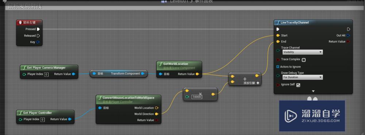365x135 pixels.
Task: Click Get Player Camera Manager's Player Index pin
Action: click(24, 74)
